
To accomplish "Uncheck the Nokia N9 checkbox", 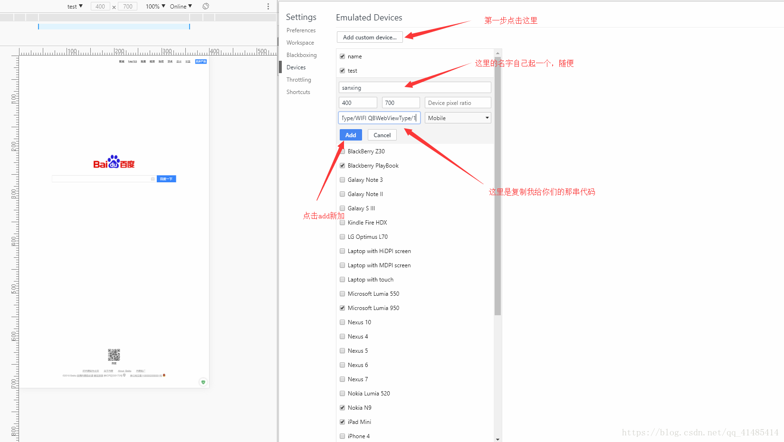I will (342, 407).
